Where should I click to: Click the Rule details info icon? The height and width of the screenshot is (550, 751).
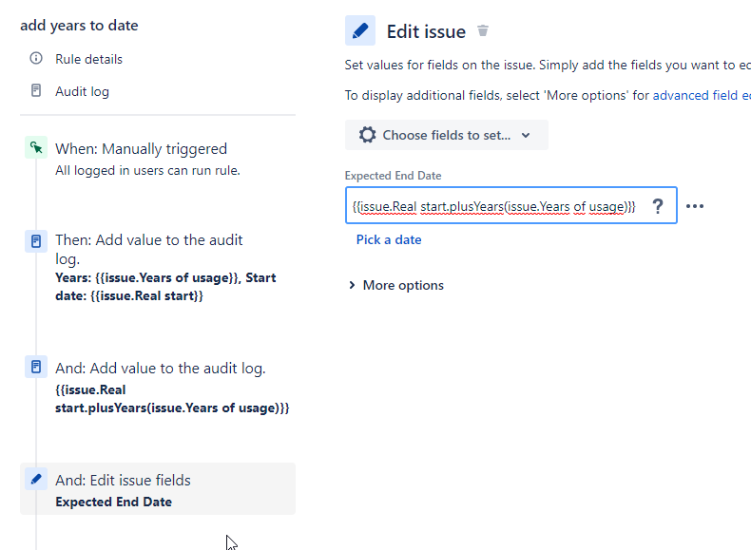point(36,59)
